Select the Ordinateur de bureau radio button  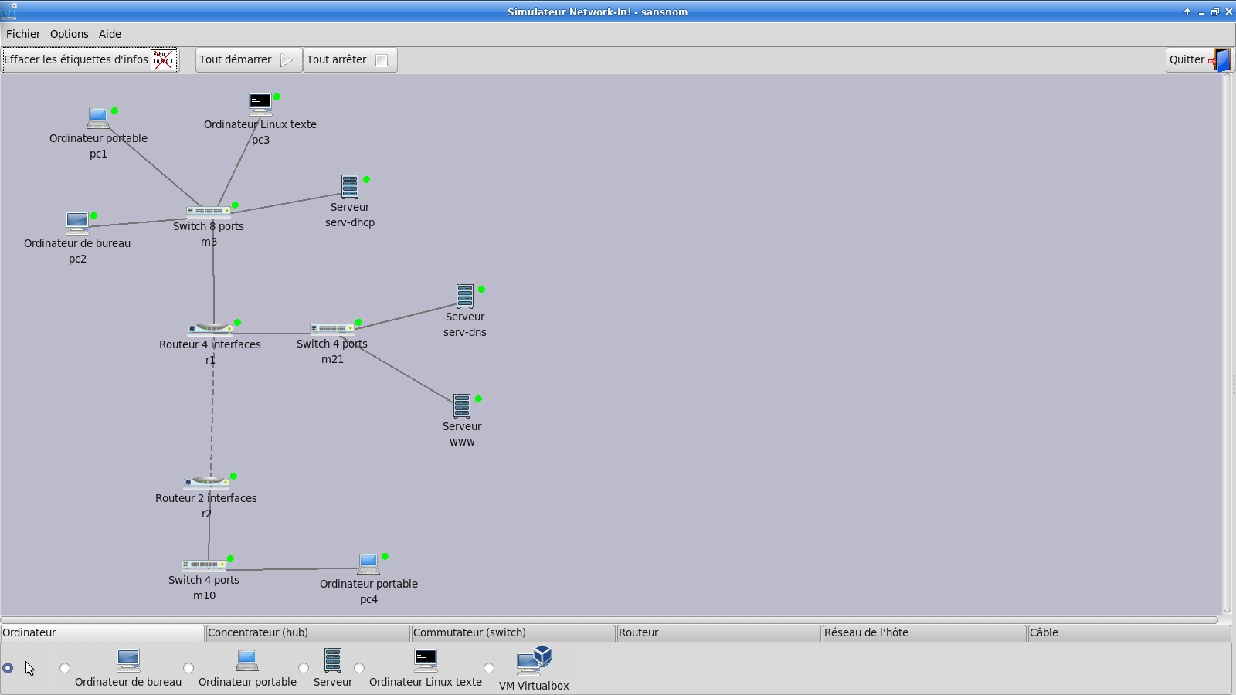(65, 668)
